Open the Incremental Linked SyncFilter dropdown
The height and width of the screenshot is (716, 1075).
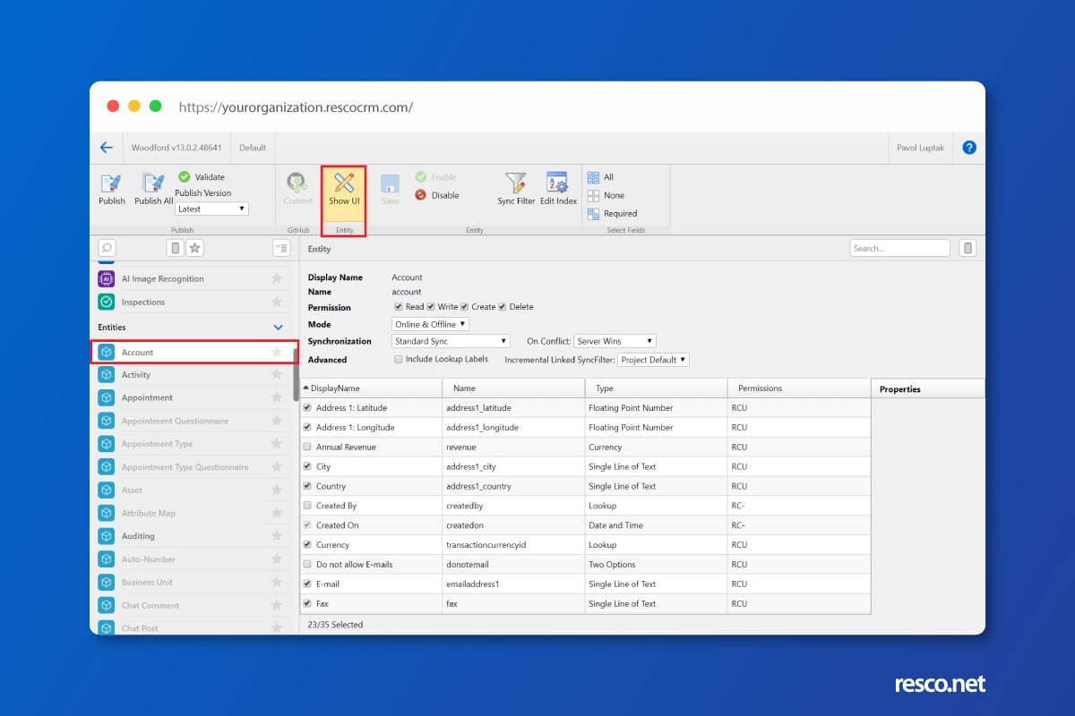coord(653,360)
